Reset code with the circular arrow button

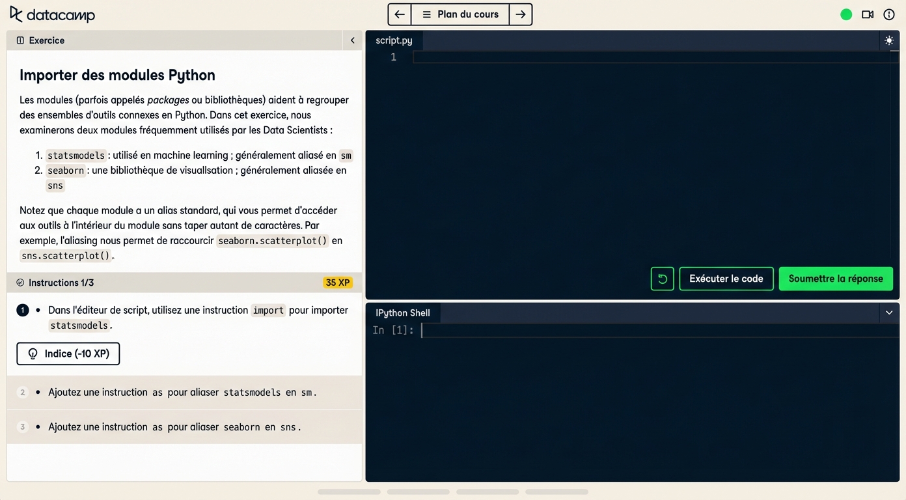pos(662,279)
